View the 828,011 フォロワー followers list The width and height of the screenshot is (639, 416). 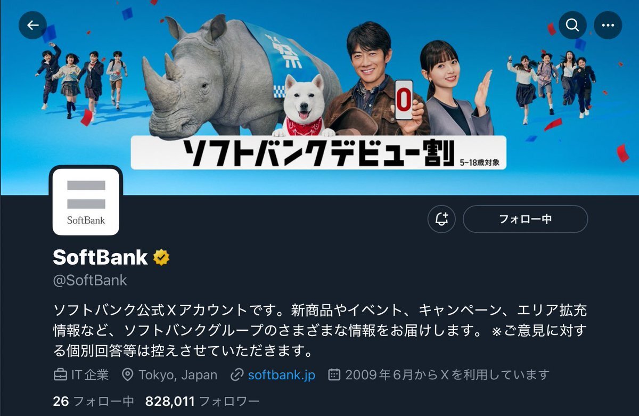[202, 401]
